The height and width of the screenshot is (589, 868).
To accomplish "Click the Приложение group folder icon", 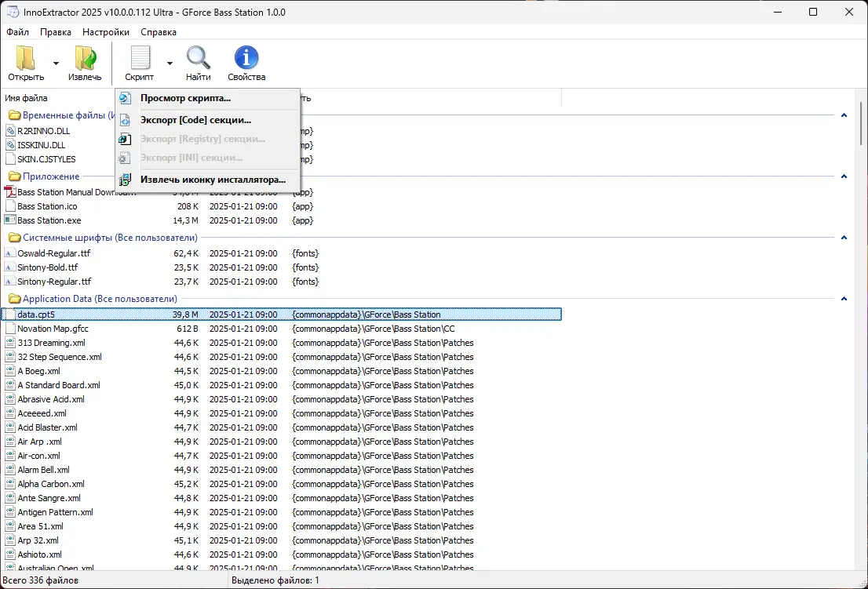I will click(x=15, y=176).
